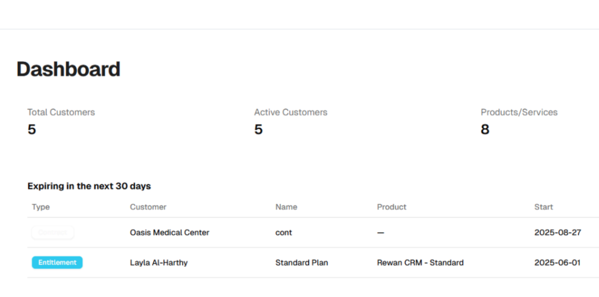Sort by the Type column header
Screen dimensions: 599x297
click(41, 207)
